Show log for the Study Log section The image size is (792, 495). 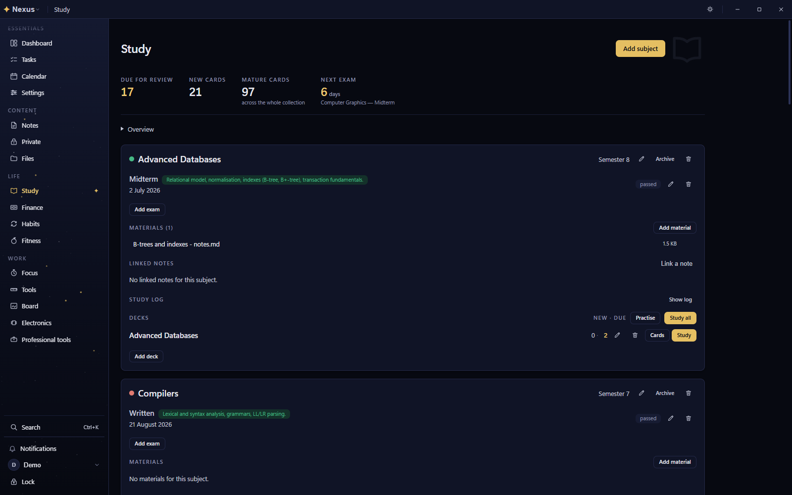(x=681, y=300)
